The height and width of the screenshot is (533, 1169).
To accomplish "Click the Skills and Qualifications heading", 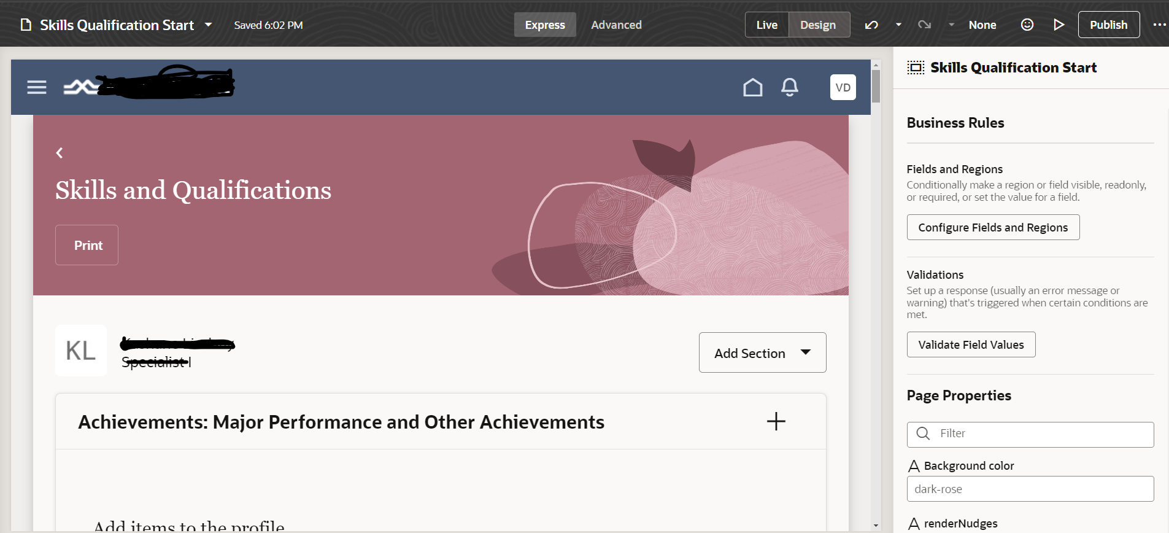I will pos(193,190).
